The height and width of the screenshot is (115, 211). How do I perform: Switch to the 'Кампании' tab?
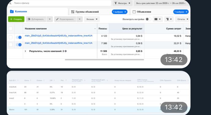coord(38,12)
